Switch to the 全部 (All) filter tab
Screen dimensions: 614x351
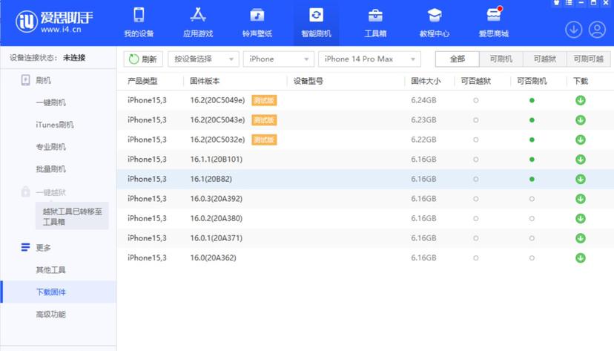click(457, 59)
